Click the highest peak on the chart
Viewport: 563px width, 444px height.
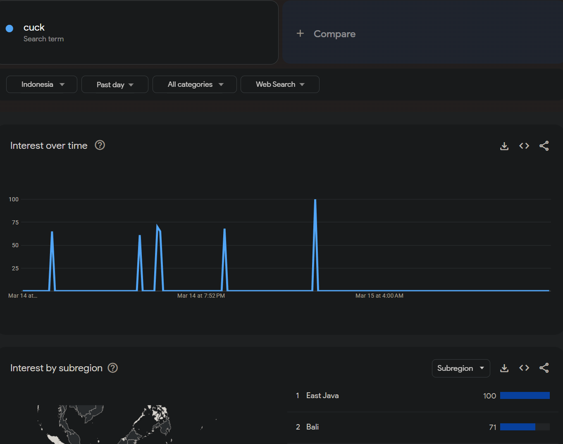(315, 200)
